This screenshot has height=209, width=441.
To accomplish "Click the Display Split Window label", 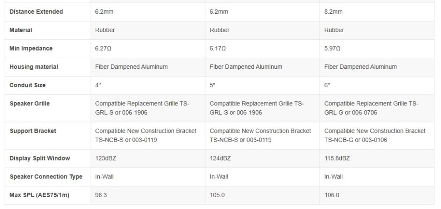I will click(x=40, y=158).
